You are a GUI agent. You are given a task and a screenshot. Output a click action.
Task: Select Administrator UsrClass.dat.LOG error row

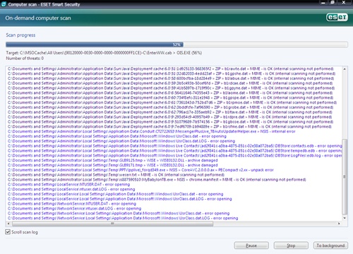tap(121, 141)
